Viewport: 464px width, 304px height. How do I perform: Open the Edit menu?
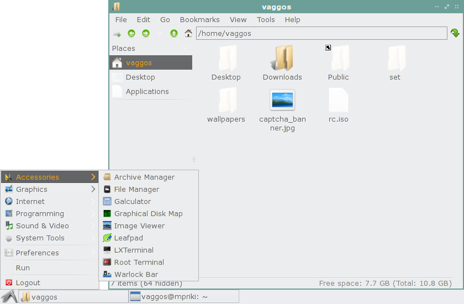point(143,19)
